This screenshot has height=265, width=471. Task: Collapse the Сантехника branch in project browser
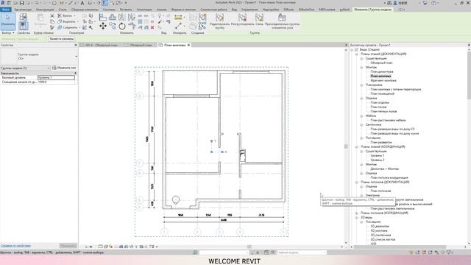361,124
